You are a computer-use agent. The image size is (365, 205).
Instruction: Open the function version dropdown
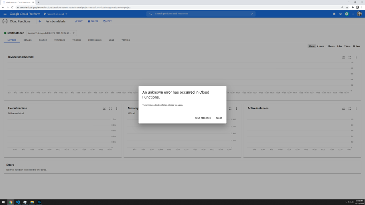click(x=51, y=33)
